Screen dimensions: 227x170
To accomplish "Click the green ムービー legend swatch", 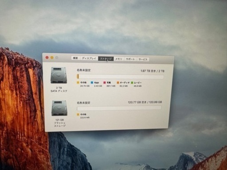I will point(132,83).
